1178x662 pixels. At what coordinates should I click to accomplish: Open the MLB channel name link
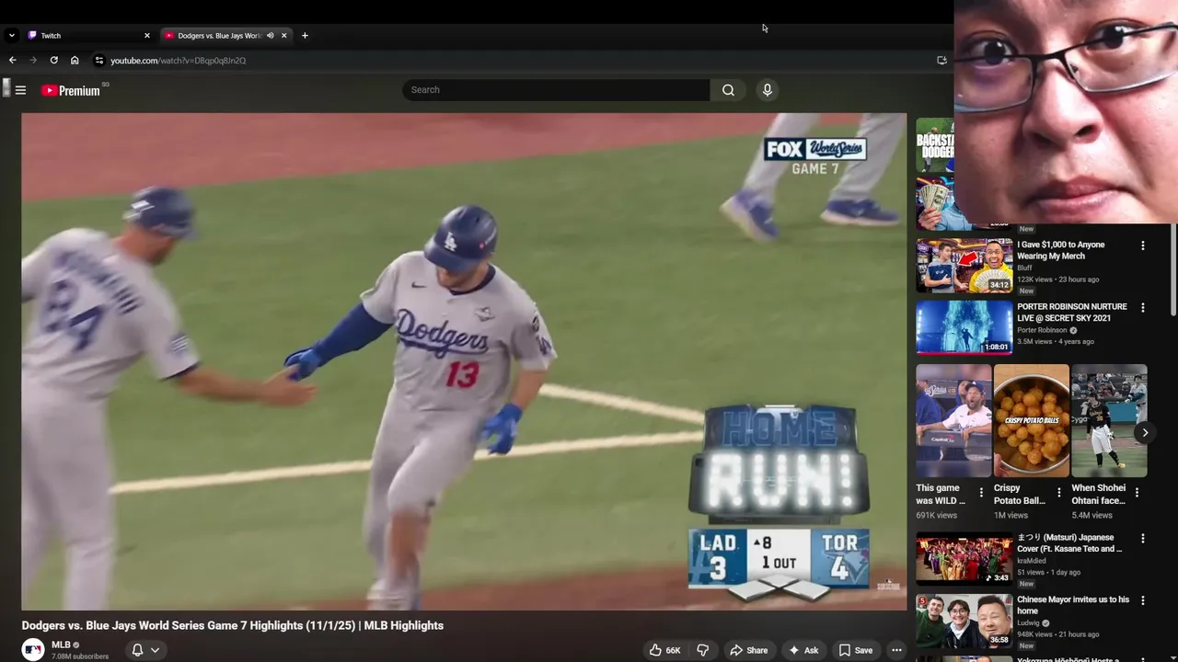61,645
